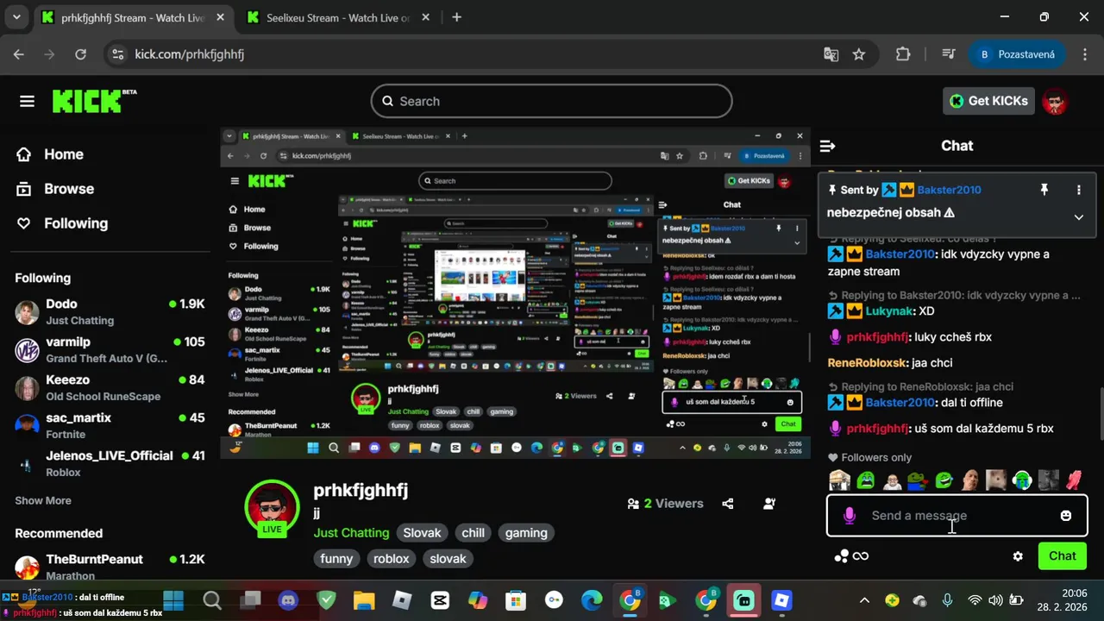
Task: Bookmark page with the star icon
Action: (x=859, y=54)
